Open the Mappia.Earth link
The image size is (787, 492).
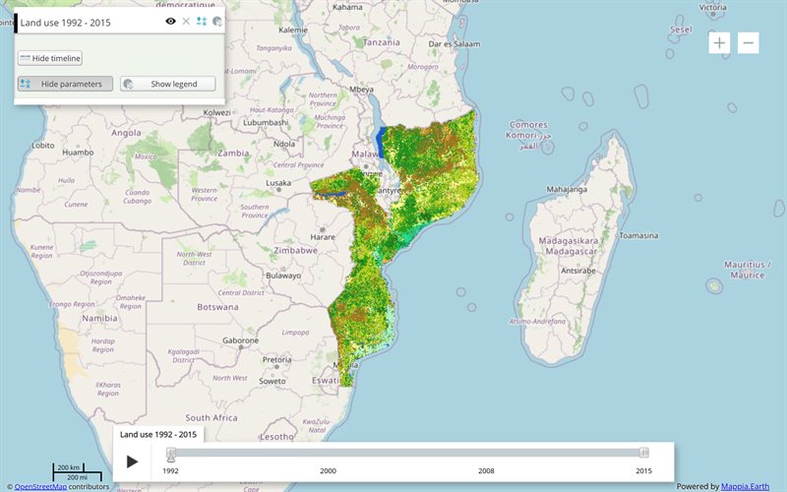(x=745, y=486)
